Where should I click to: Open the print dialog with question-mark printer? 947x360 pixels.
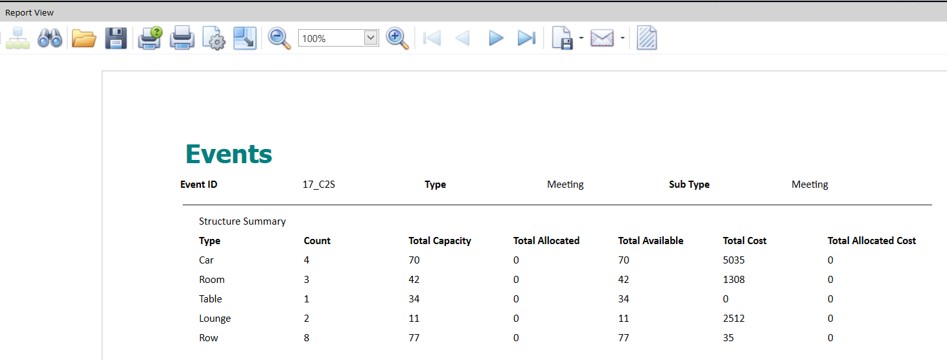point(150,38)
